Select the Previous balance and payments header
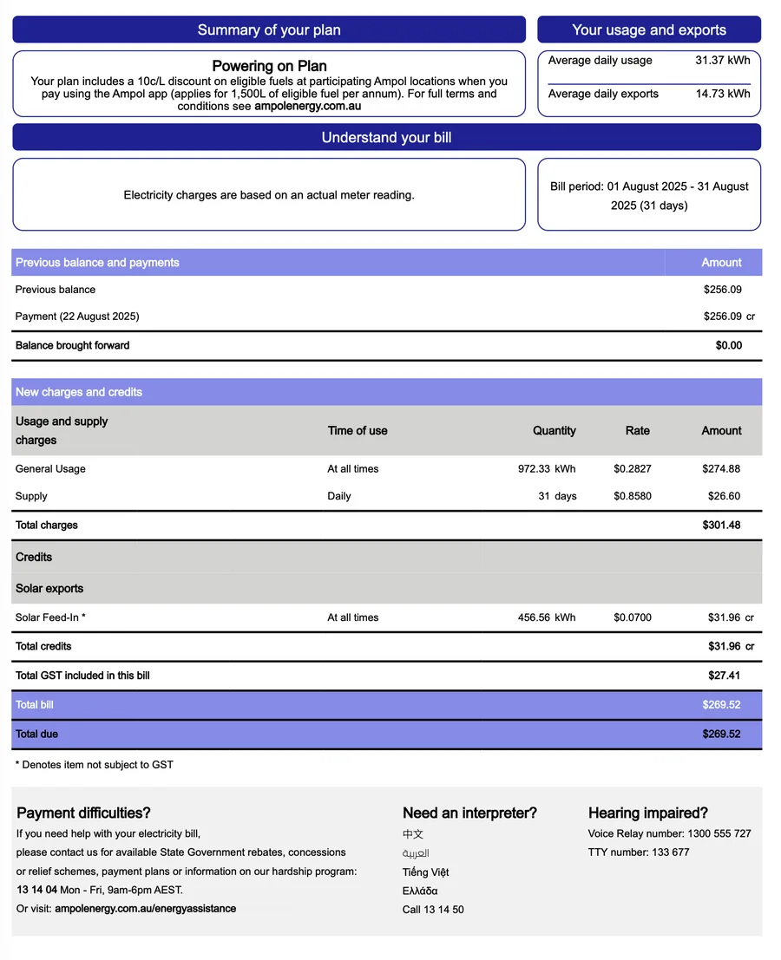 (x=97, y=263)
